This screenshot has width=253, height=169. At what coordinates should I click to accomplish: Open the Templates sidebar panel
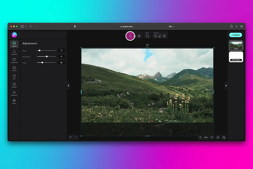(14, 61)
